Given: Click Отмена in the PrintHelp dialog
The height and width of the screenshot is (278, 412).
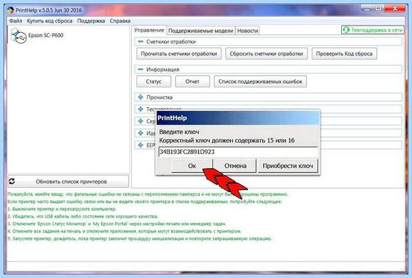Looking at the screenshot, I should click(236, 166).
